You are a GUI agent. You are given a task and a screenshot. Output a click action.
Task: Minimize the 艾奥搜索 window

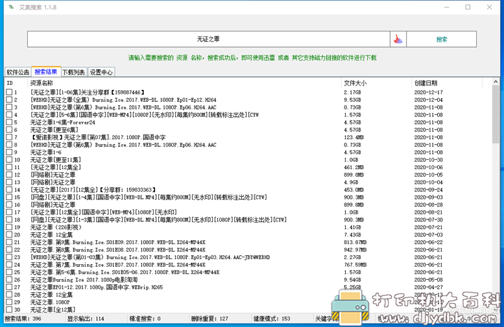(x=447, y=7)
